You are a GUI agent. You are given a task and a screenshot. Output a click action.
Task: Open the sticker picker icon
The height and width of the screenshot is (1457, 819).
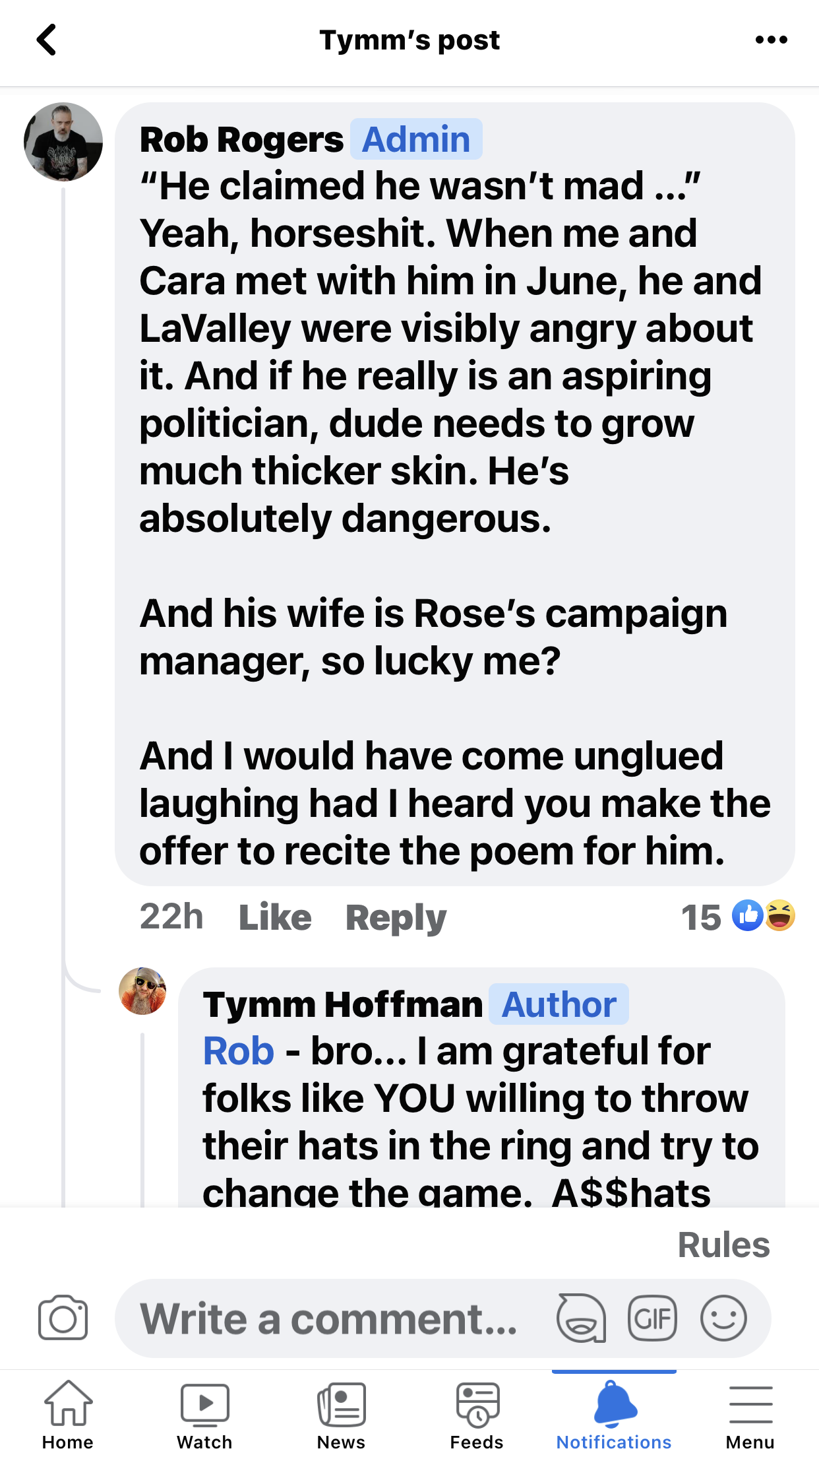click(x=581, y=1318)
